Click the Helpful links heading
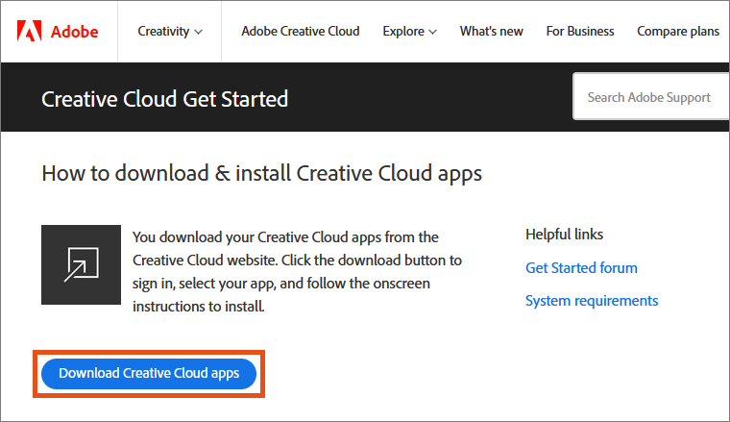This screenshot has height=422, width=730. click(564, 235)
